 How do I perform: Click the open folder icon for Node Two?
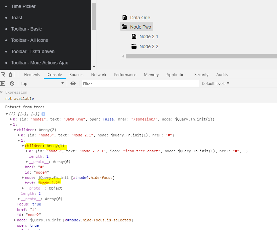click(125, 27)
